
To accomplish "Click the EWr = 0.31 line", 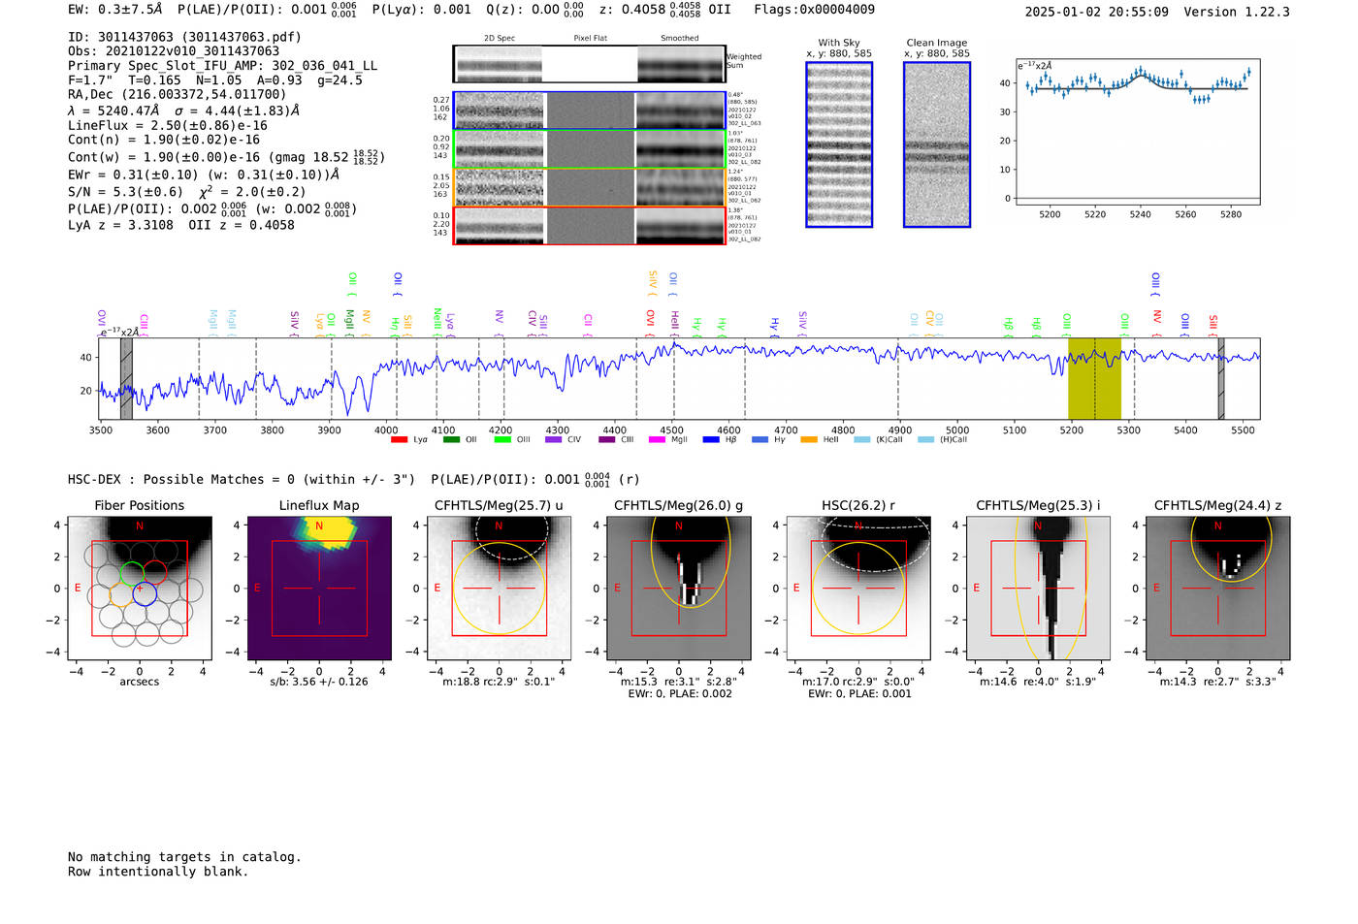I will 204,175.
